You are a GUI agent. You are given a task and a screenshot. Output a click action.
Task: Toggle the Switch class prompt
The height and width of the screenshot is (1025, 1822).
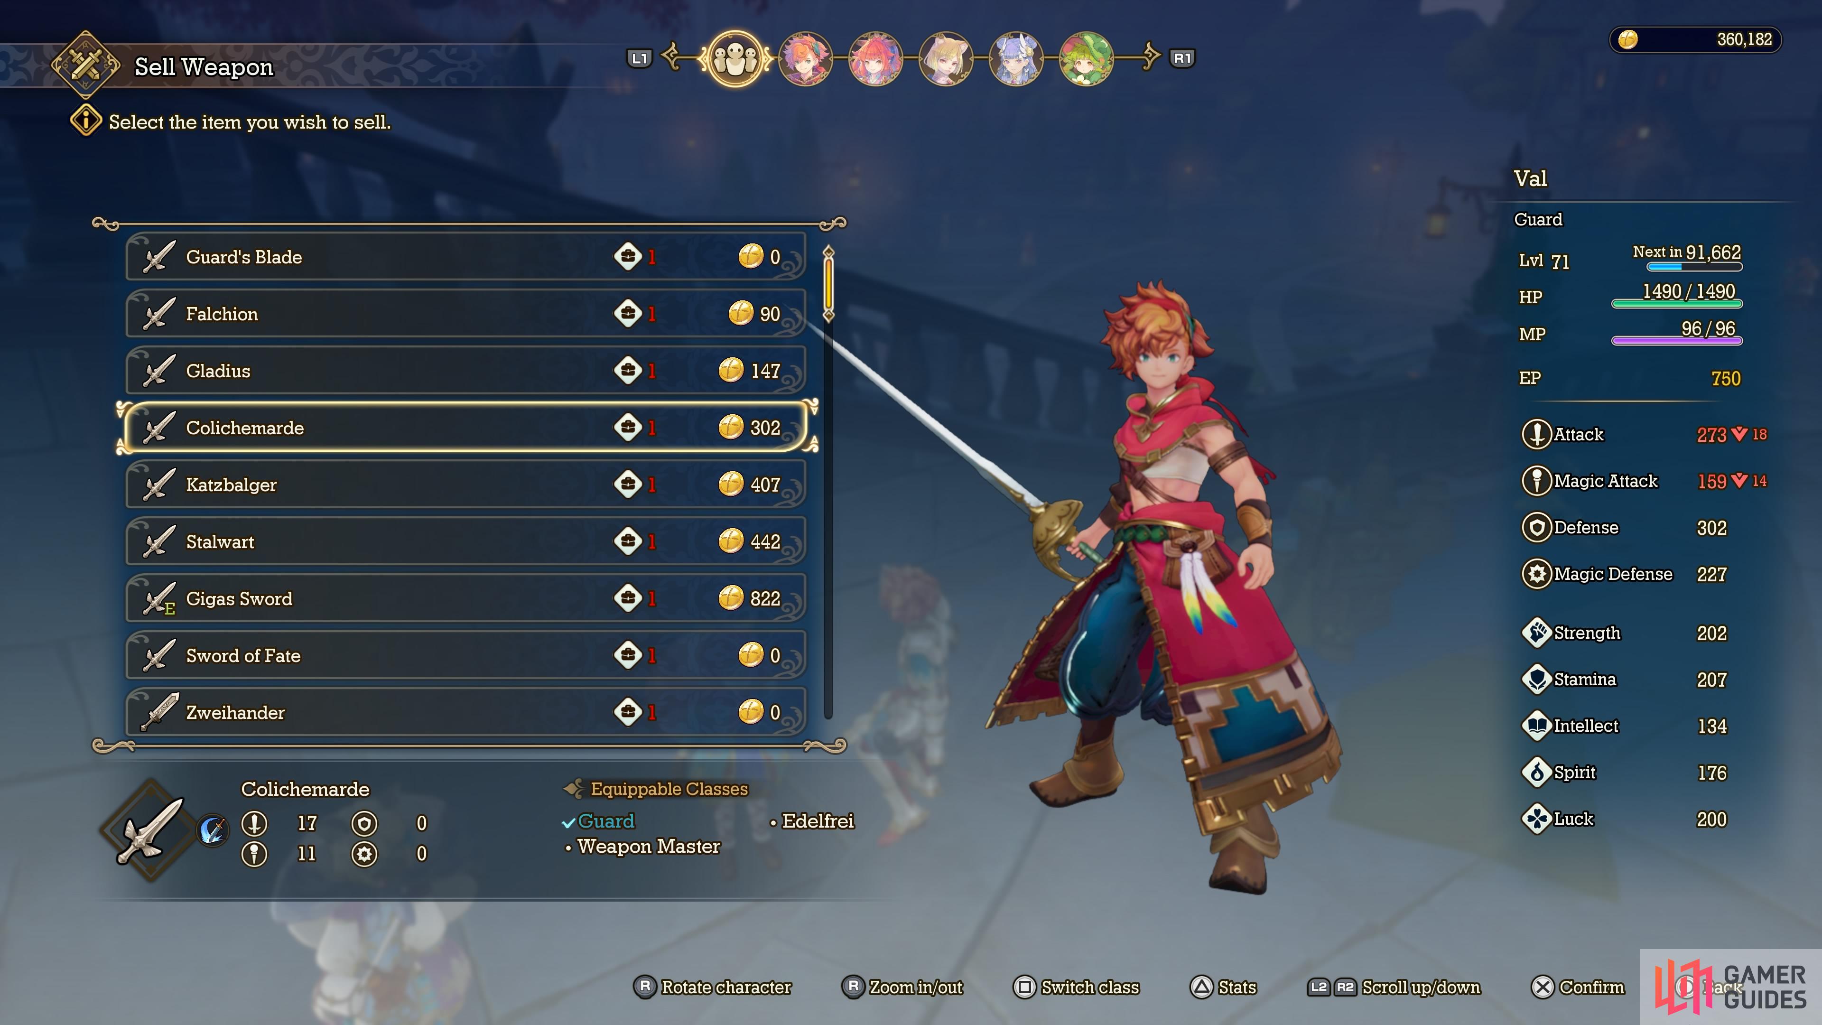coord(1076,987)
